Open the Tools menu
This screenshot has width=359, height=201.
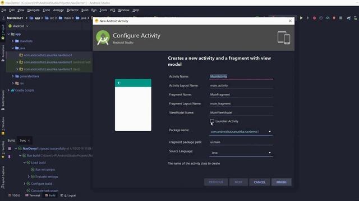click(103, 10)
